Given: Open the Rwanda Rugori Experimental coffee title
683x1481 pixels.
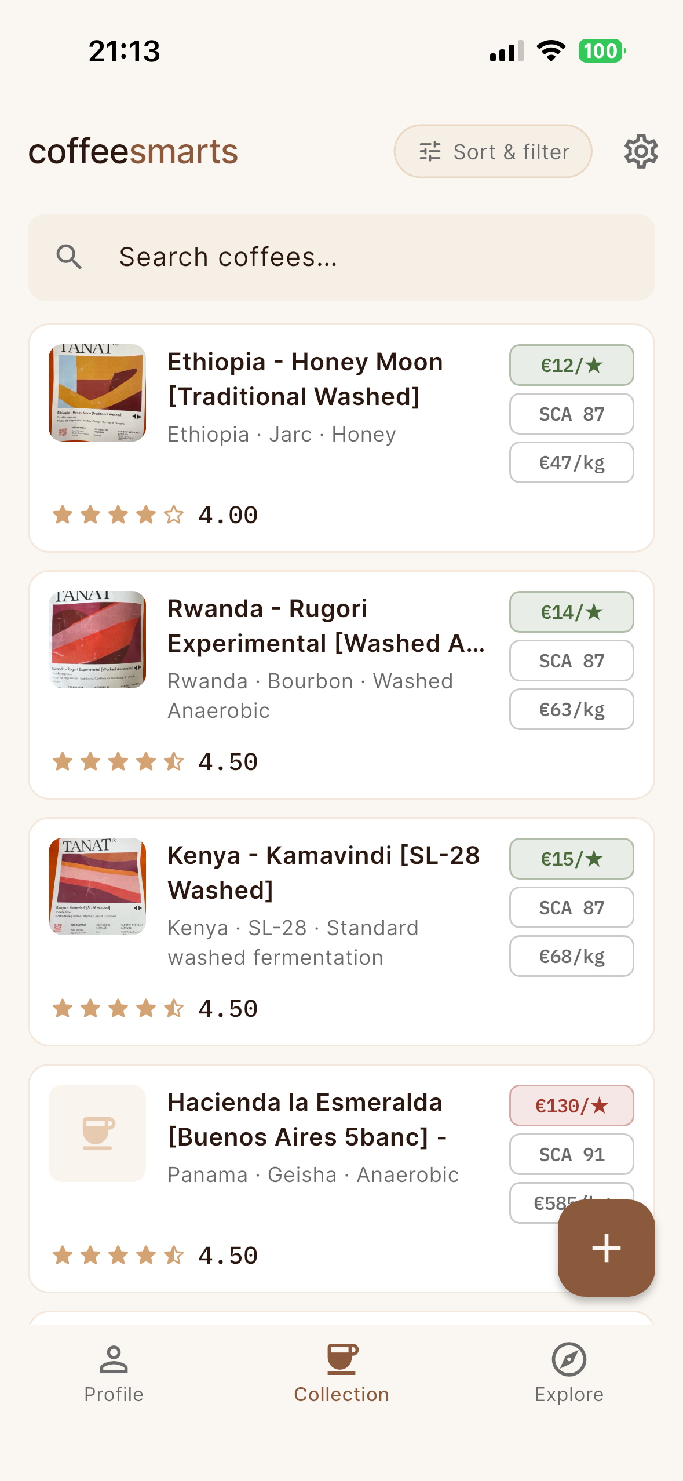Looking at the screenshot, I should click(327, 626).
